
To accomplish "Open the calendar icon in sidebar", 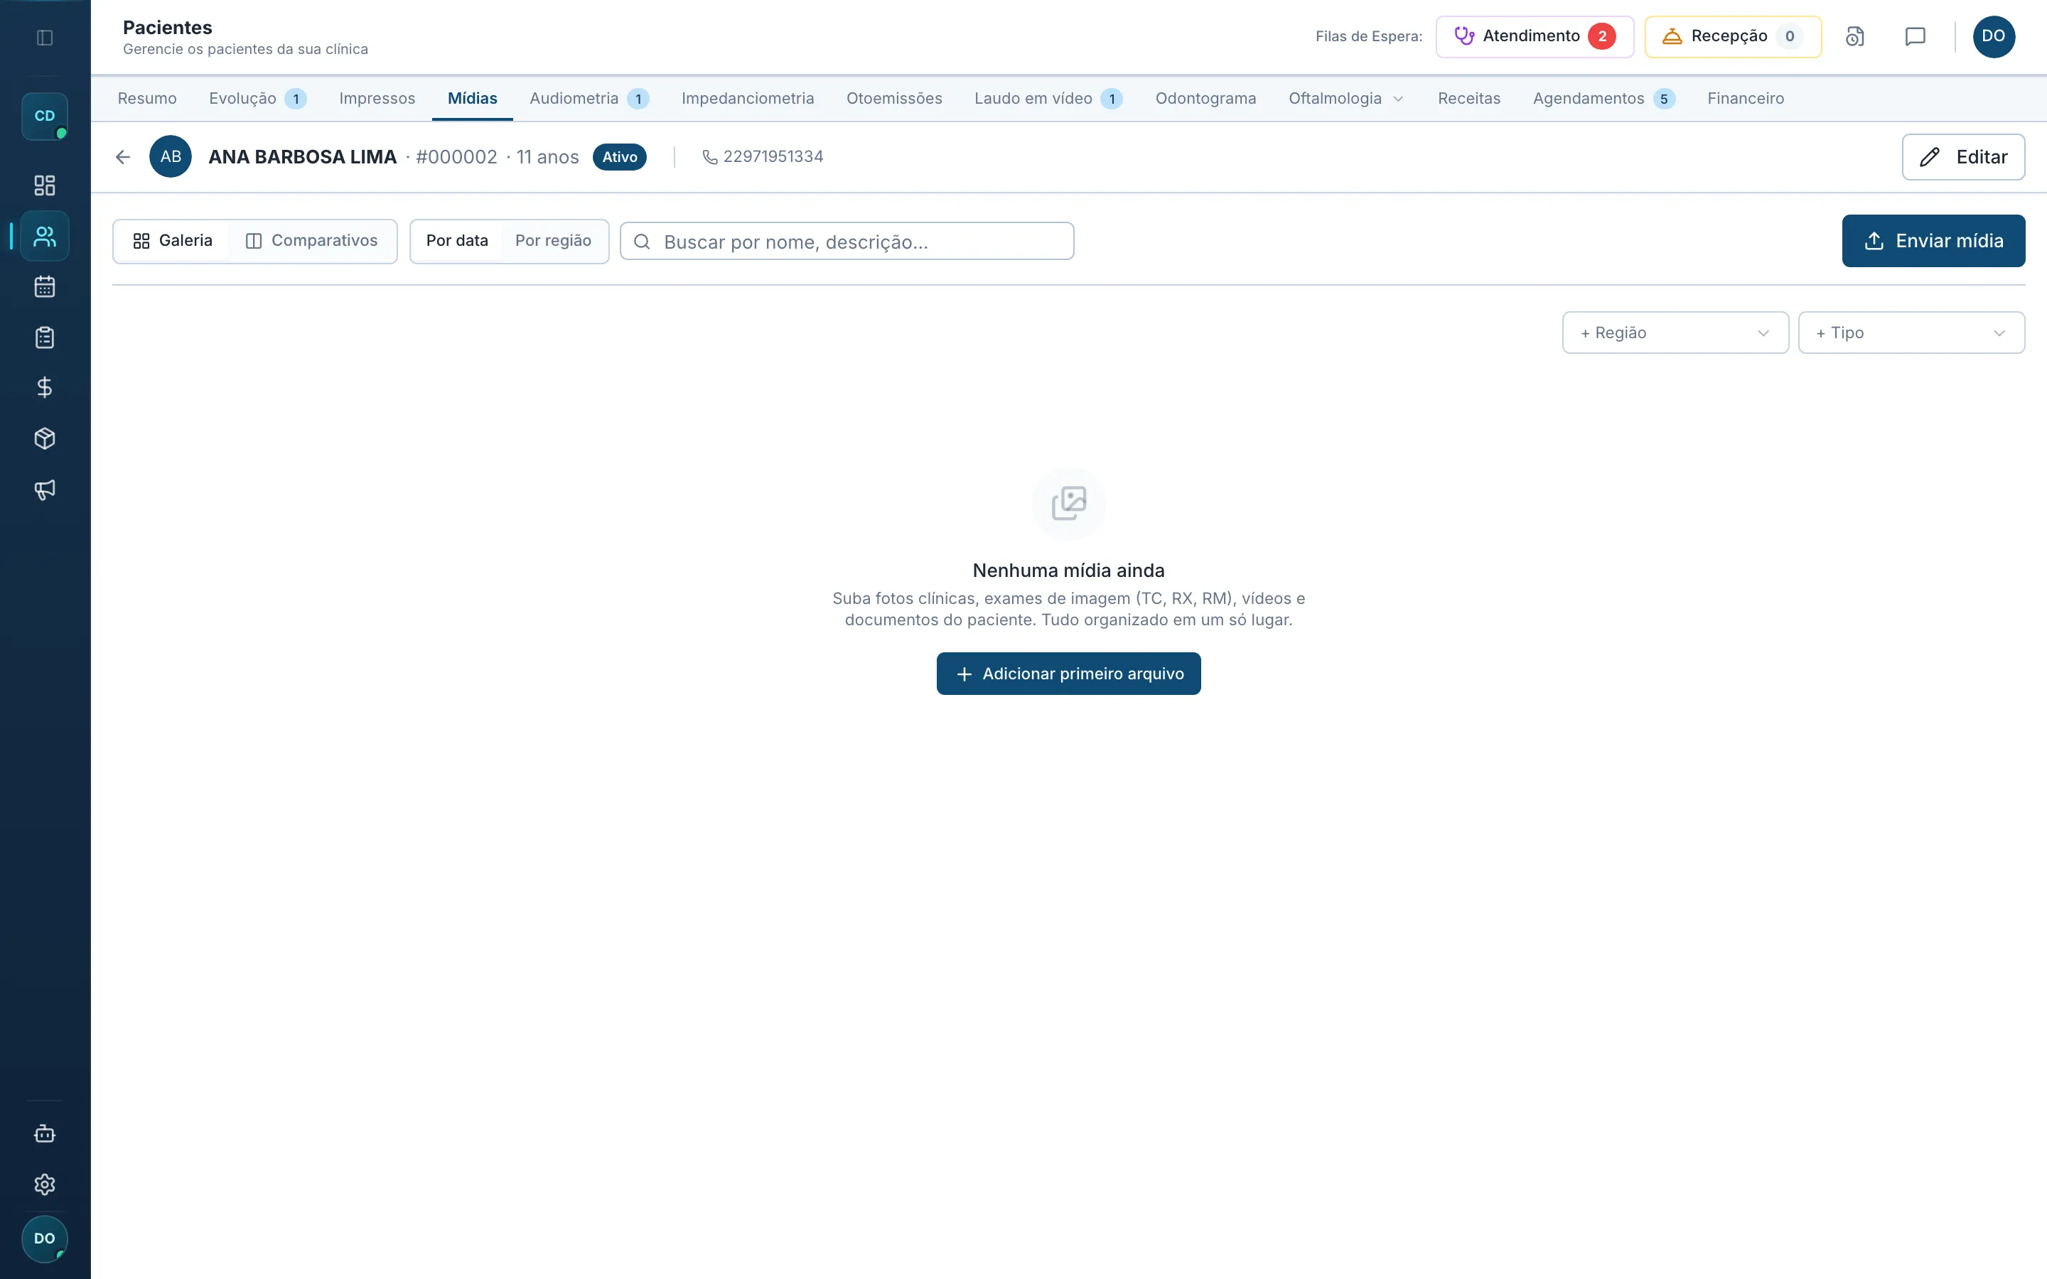I will click(45, 287).
